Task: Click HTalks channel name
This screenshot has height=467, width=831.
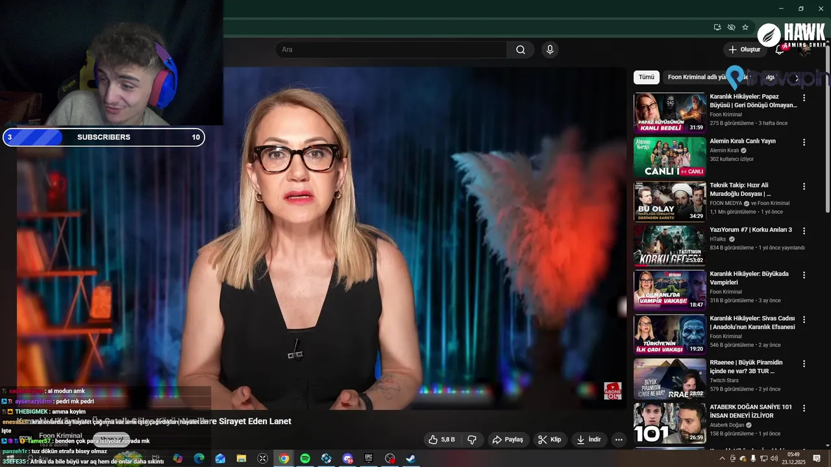Action: coord(717,239)
